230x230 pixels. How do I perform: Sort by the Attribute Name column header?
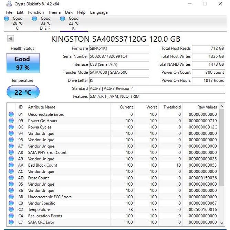tap(41, 107)
